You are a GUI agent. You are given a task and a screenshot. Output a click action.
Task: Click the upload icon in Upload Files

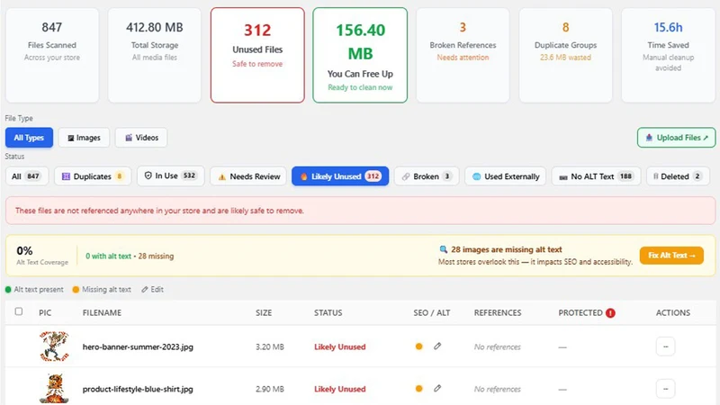point(649,138)
